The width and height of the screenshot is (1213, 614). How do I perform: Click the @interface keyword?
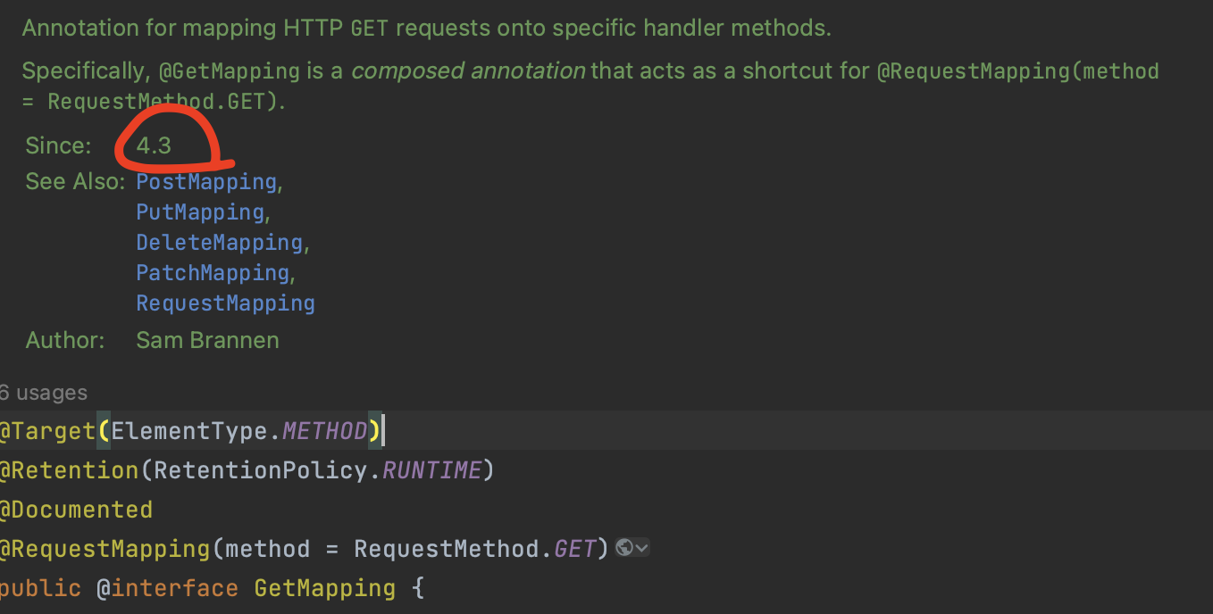point(167,588)
